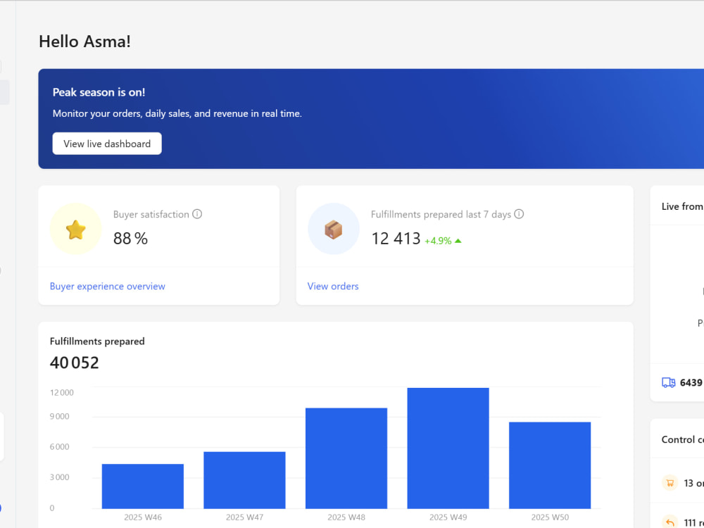Click the Peak season is on! headline
This screenshot has height=528, width=704.
click(99, 92)
